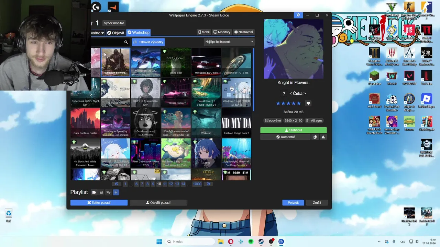This screenshot has height=247, width=440.
Task: Go to results page 11
Action: tap(165, 184)
